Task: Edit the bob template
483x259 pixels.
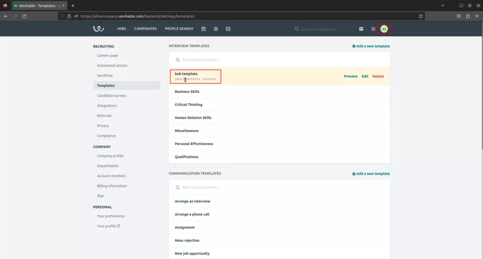Action: 365,76
